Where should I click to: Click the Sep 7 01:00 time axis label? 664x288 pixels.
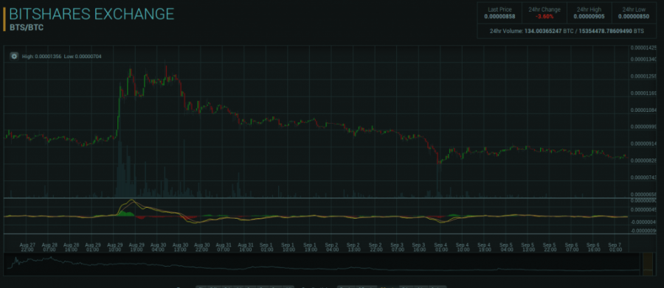point(615,247)
